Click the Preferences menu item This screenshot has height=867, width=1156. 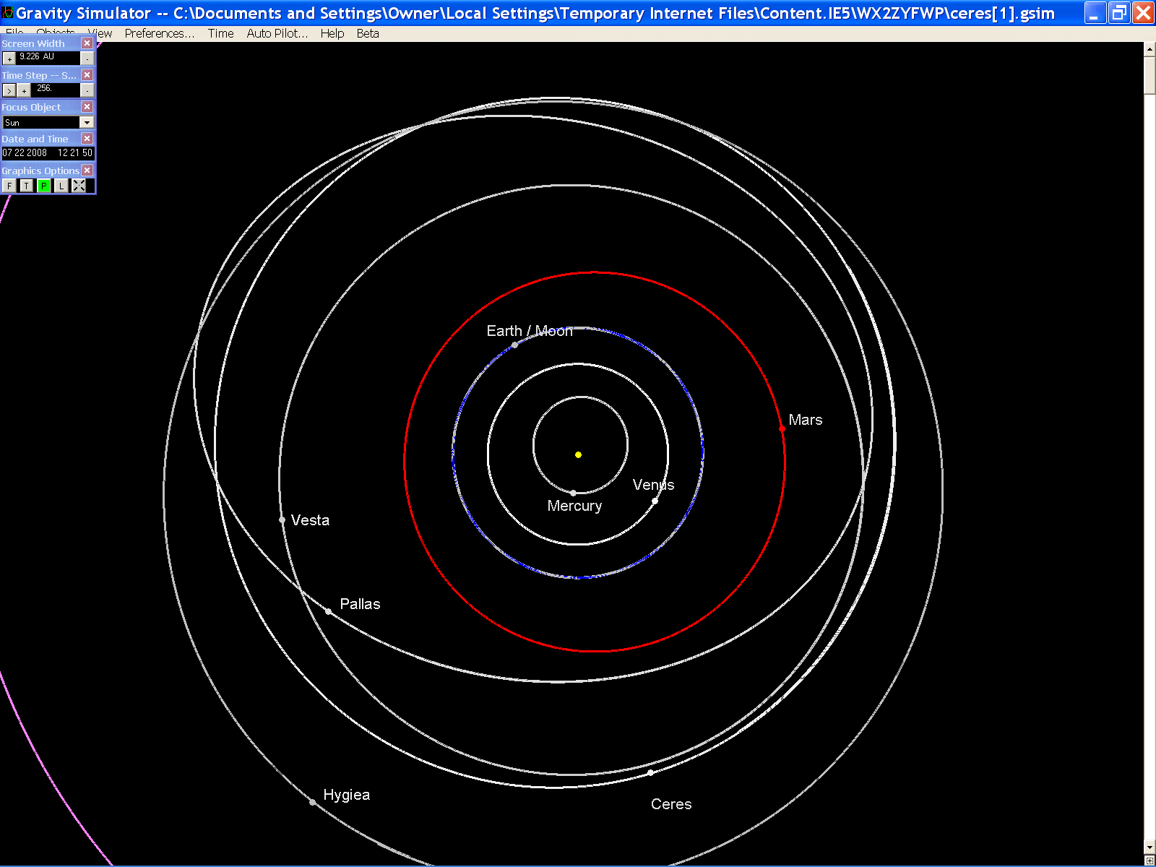tap(160, 33)
